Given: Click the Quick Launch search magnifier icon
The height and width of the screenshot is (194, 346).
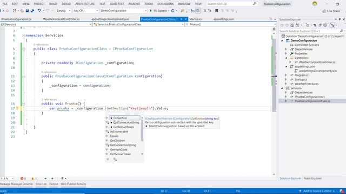Looking at the screenshot, I should pos(255,4).
